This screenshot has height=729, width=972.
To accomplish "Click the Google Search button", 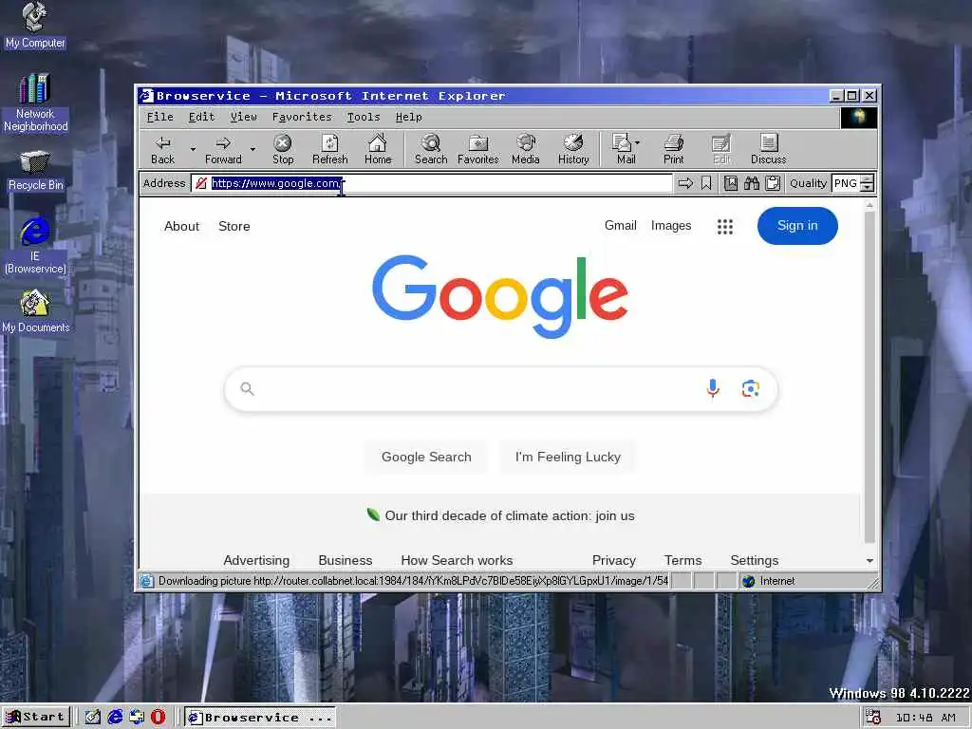I will [426, 457].
